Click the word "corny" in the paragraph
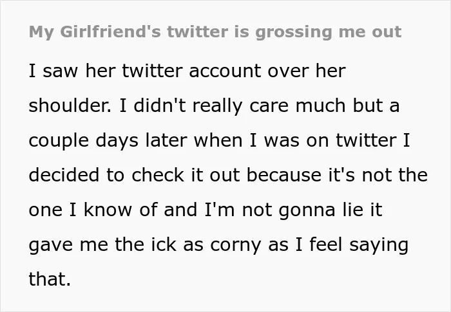The image size is (451, 312). pyautogui.click(x=235, y=246)
